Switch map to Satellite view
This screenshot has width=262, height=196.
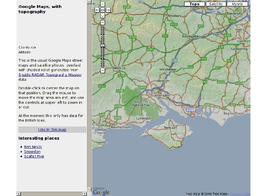216,4
